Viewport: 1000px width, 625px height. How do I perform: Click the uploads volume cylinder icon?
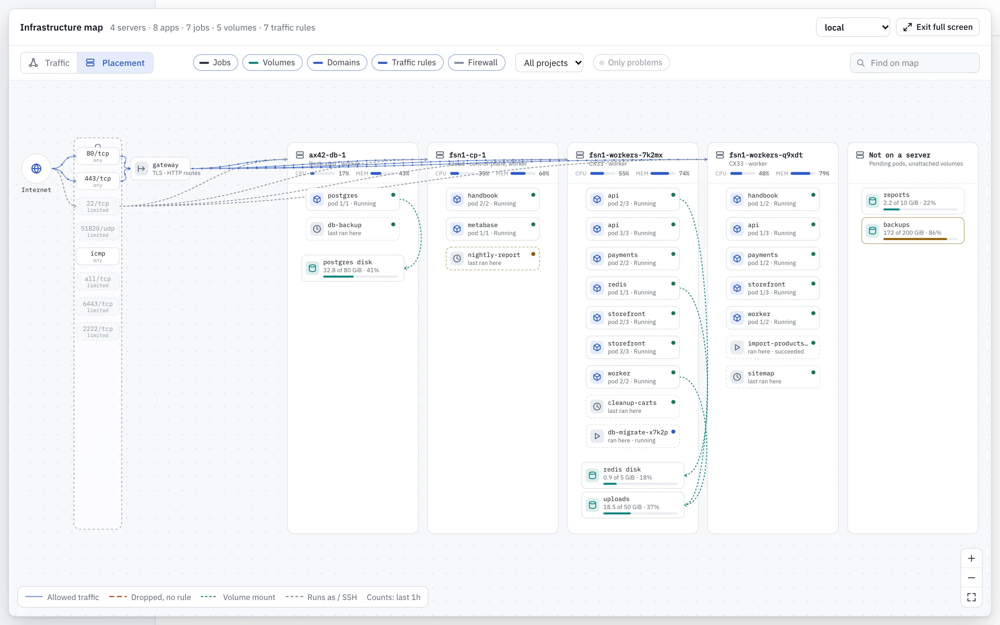pyautogui.click(x=593, y=505)
